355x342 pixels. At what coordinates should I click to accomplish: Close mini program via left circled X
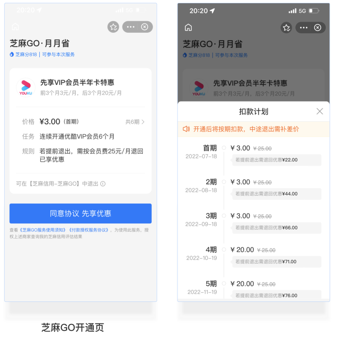tap(145, 27)
